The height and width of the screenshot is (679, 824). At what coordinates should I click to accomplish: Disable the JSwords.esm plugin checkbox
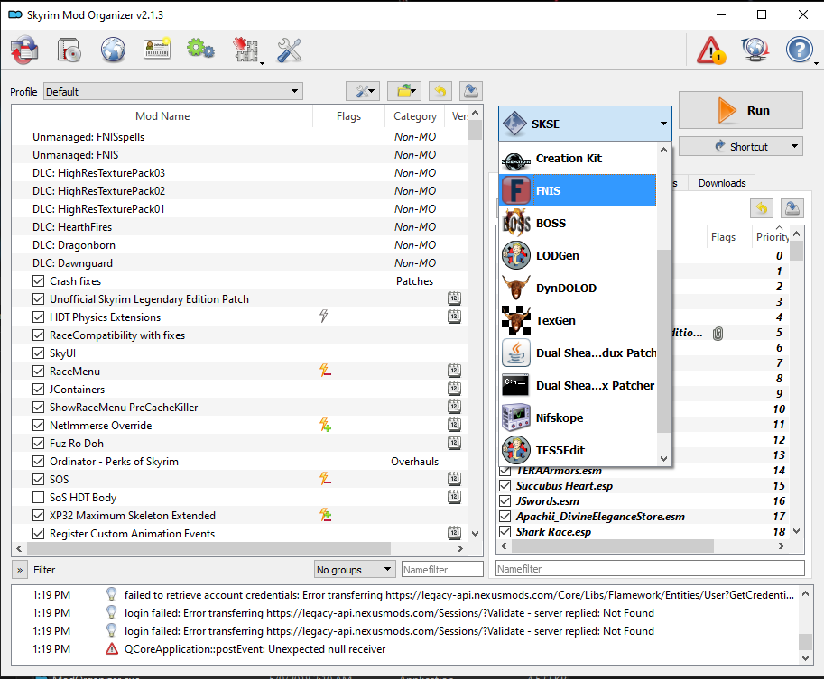coord(505,501)
